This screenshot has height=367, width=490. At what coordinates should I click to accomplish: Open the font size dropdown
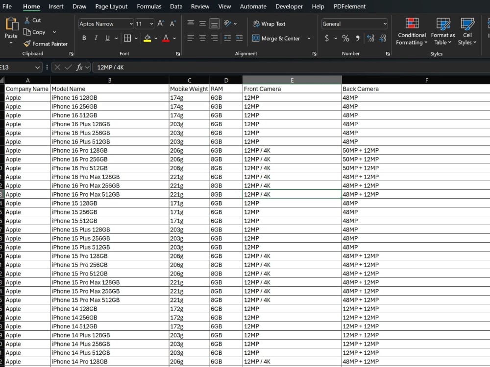(x=151, y=23)
